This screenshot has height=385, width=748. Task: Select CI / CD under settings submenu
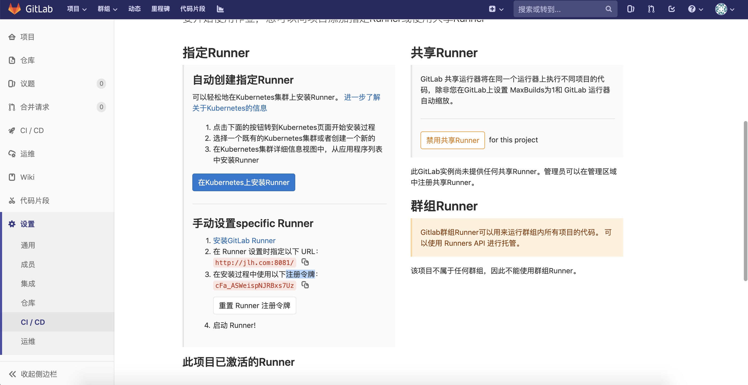click(33, 322)
